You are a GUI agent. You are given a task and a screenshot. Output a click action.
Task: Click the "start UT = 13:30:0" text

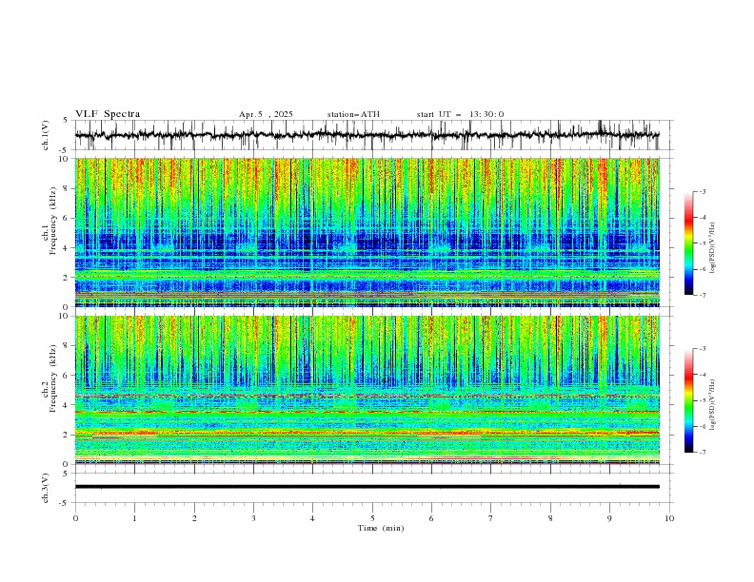tap(460, 114)
